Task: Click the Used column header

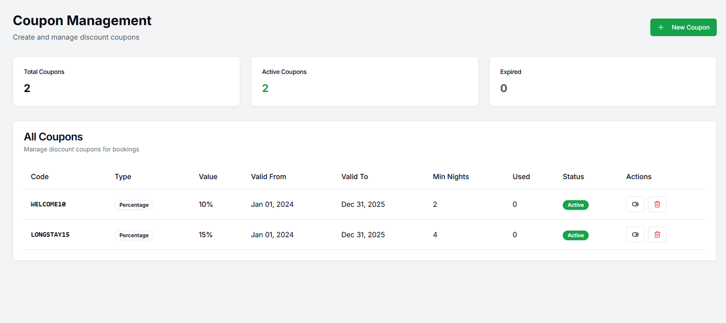Action: (521, 177)
